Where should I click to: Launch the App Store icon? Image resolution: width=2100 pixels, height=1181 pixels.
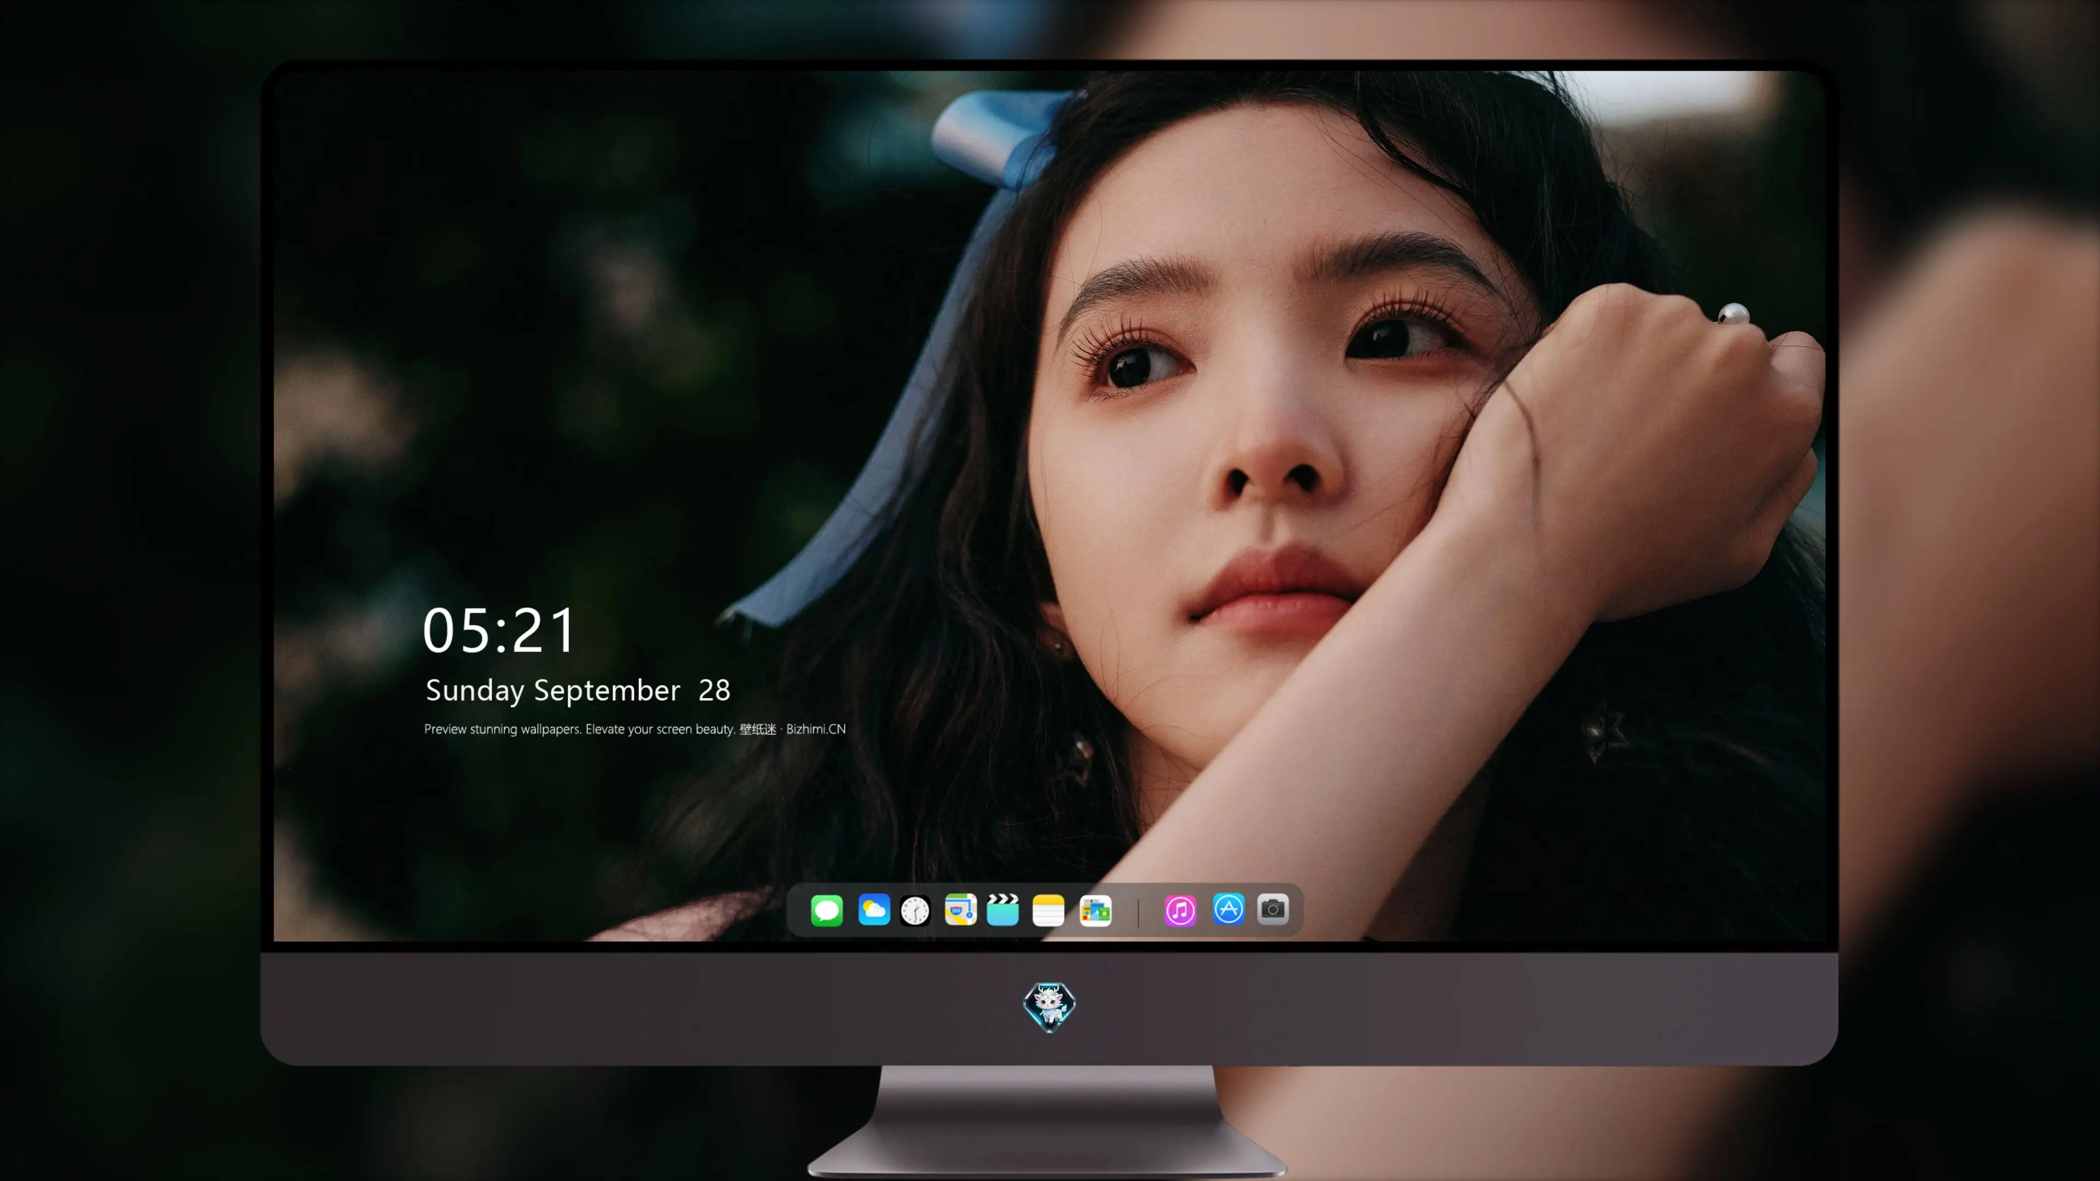coord(1228,909)
